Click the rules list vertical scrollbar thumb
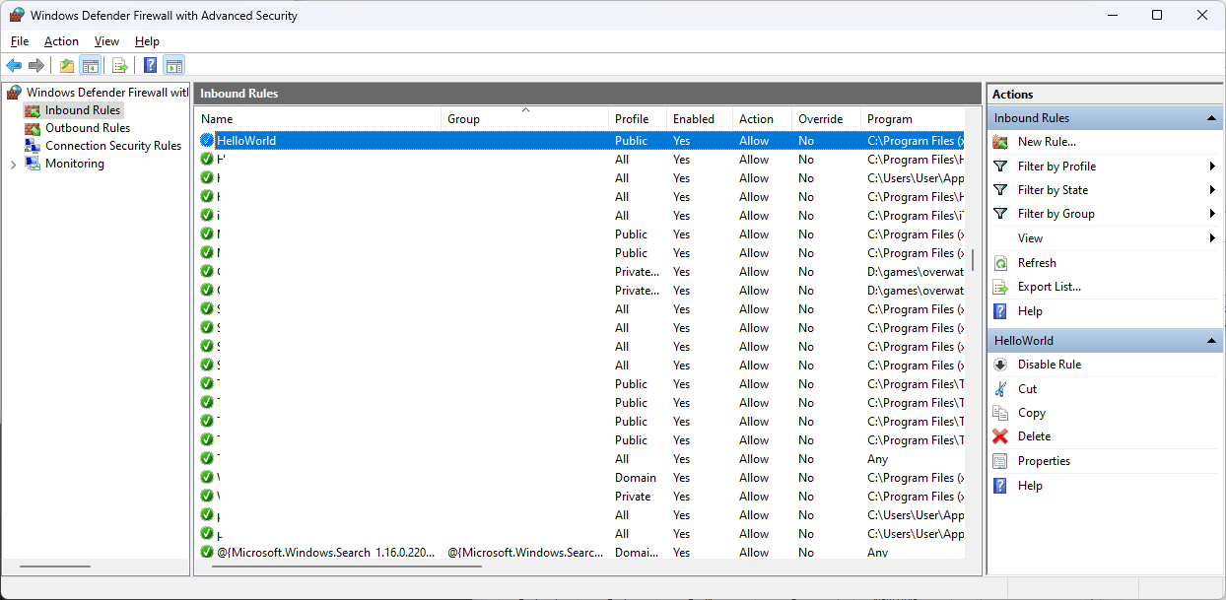1226x600 pixels. 973,259
